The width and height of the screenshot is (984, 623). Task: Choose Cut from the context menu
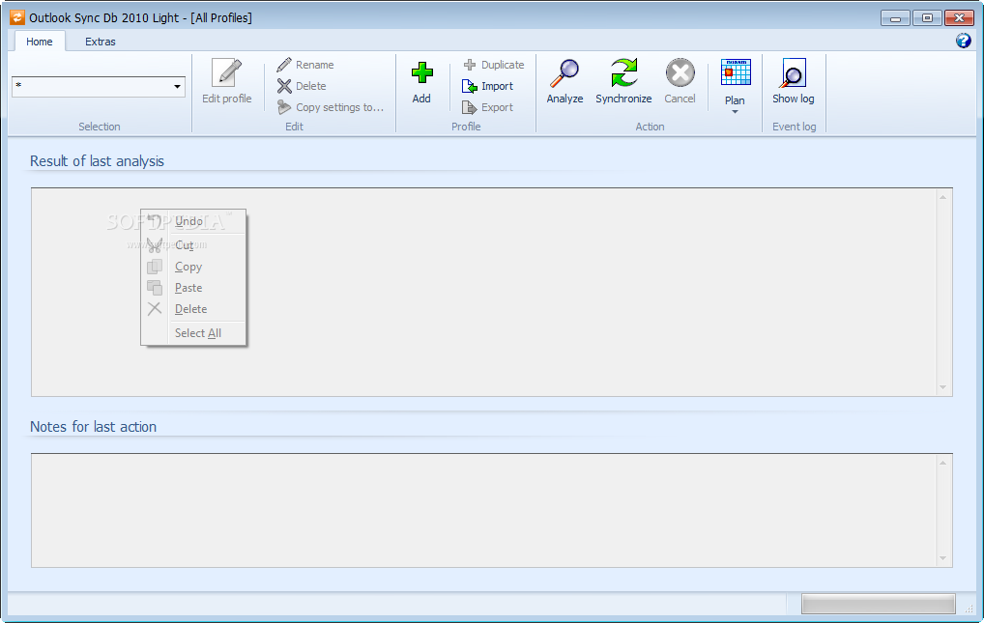[193, 245]
